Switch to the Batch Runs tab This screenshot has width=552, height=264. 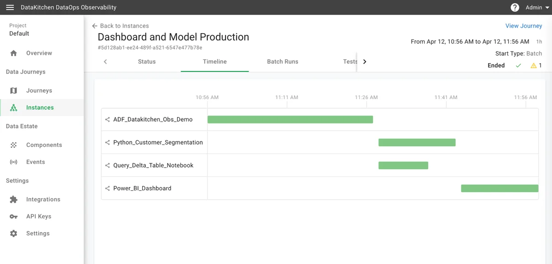282,62
